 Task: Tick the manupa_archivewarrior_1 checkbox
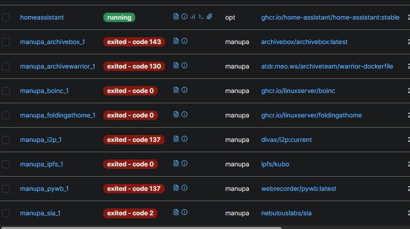tap(6, 67)
